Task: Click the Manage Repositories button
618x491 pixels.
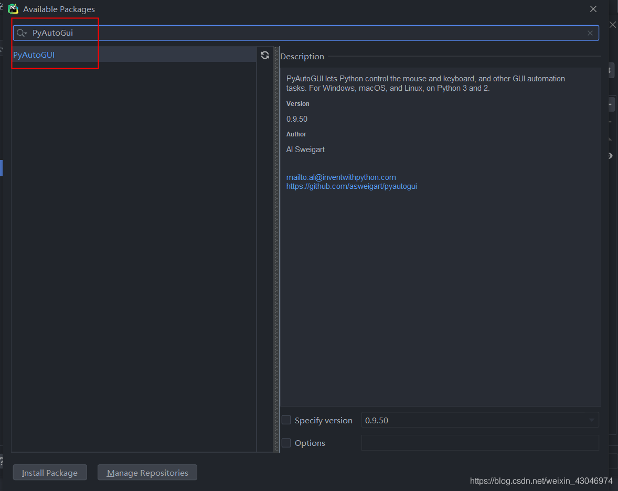Action: (147, 473)
